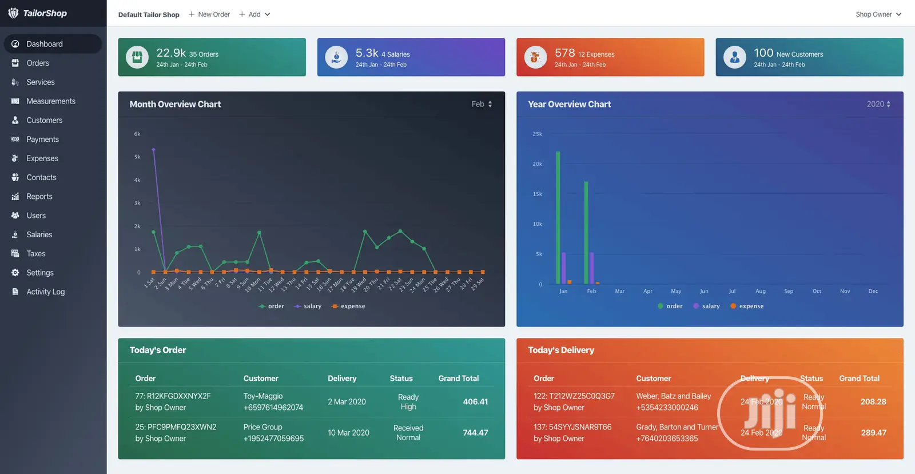Click the shop icon on Orders card
The height and width of the screenshot is (474, 915).
click(x=137, y=57)
